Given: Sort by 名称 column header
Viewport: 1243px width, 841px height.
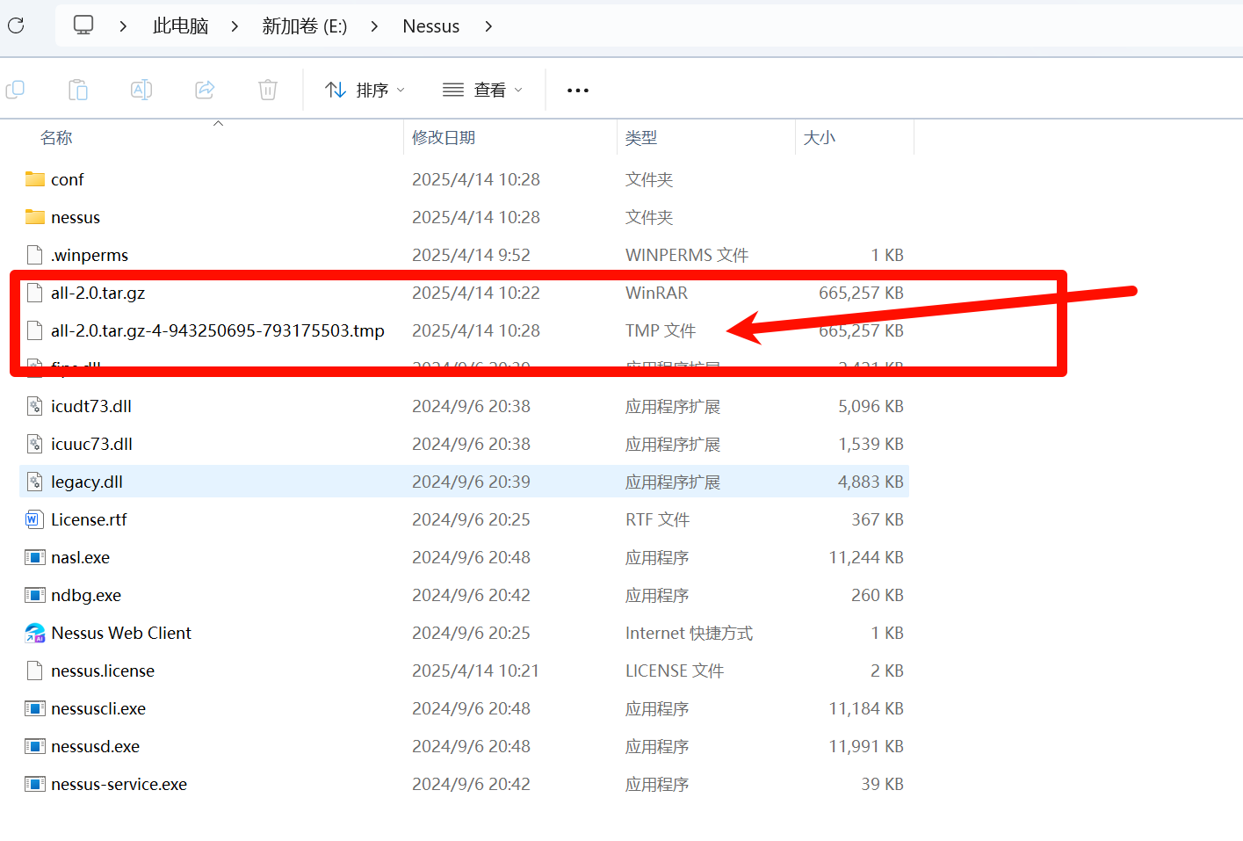Looking at the screenshot, I should [56, 138].
